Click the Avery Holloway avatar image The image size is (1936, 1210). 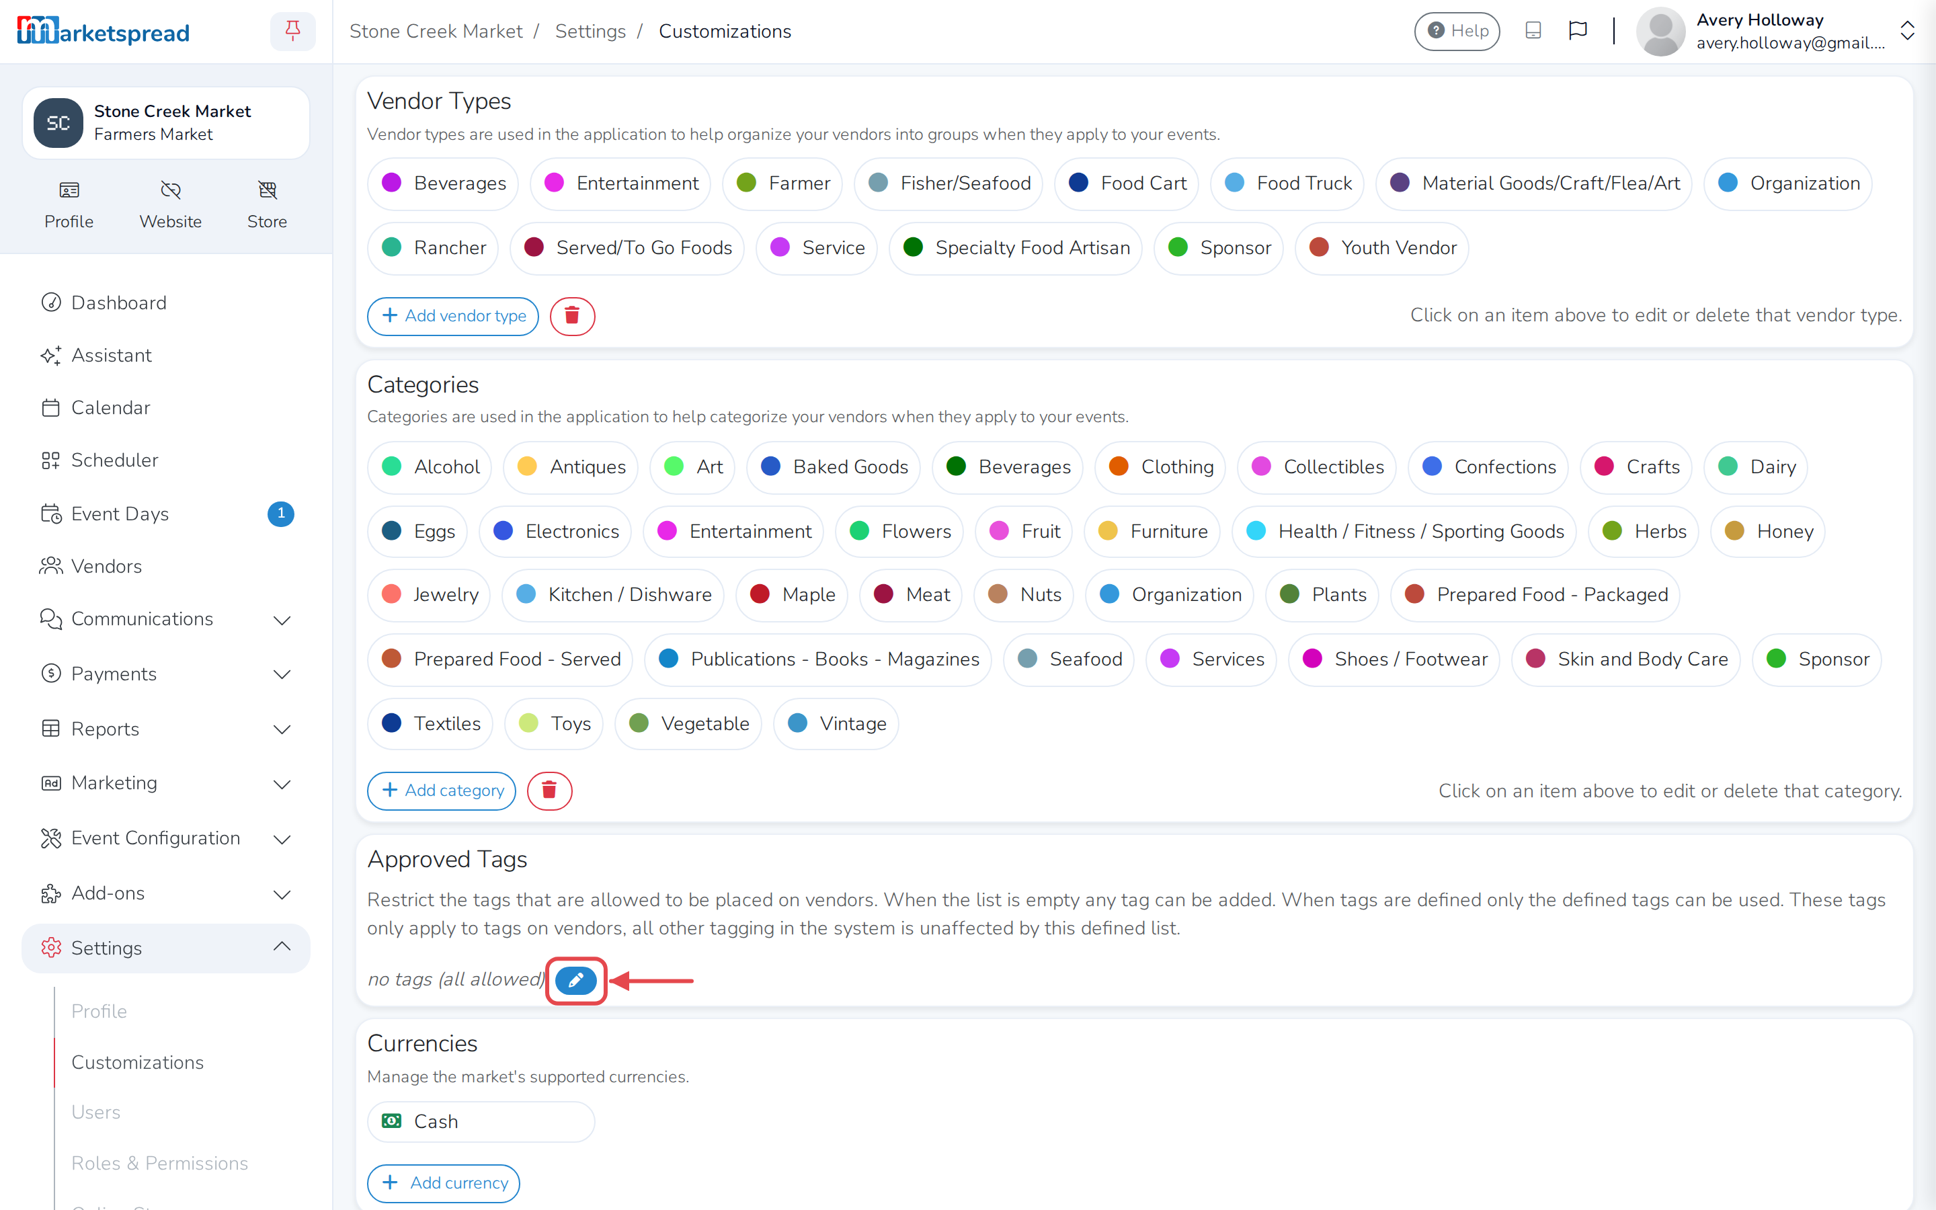1660,31
